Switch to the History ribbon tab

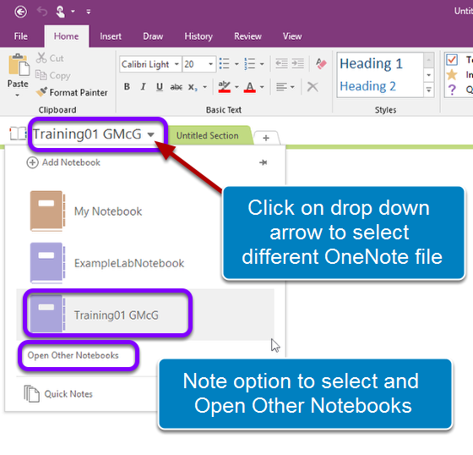click(198, 36)
